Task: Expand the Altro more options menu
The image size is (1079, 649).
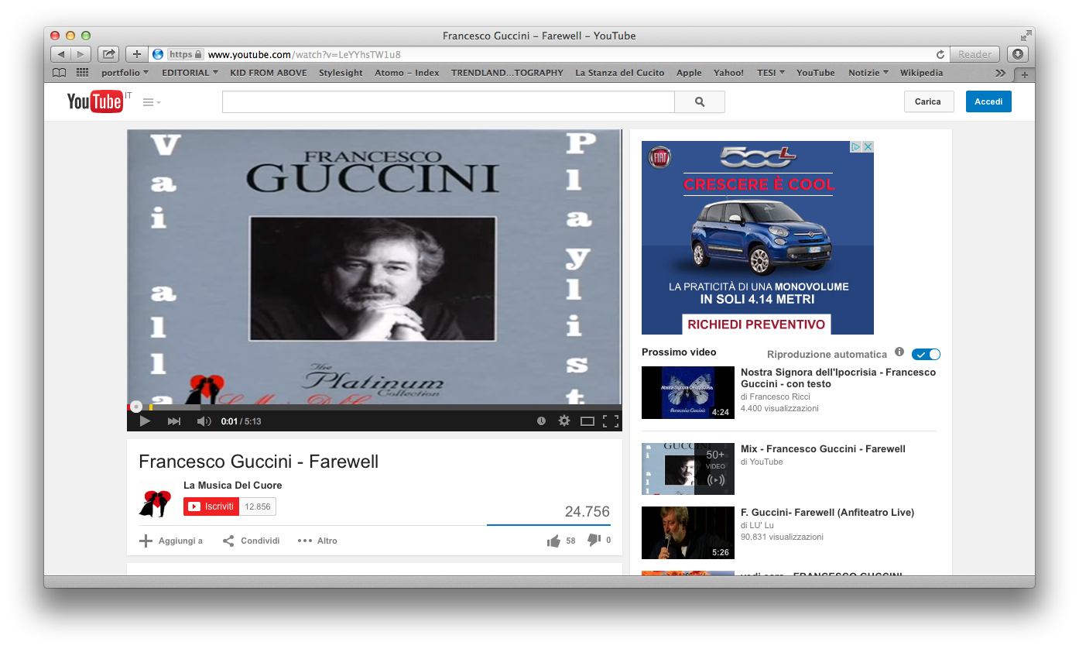Action: (x=318, y=541)
